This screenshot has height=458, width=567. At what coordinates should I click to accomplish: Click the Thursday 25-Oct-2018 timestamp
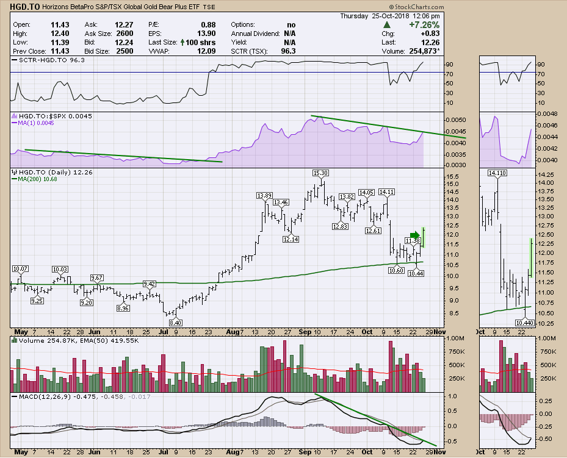390,16
